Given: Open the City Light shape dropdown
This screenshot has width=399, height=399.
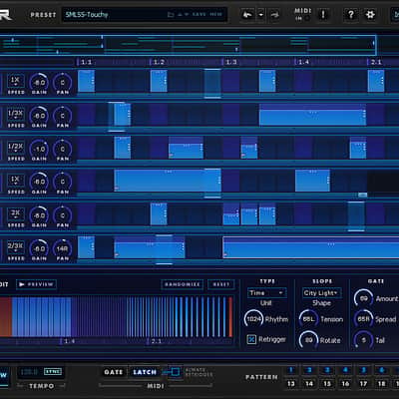Looking at the screenshot, I should pyautogui.click(x=321, y=293).
